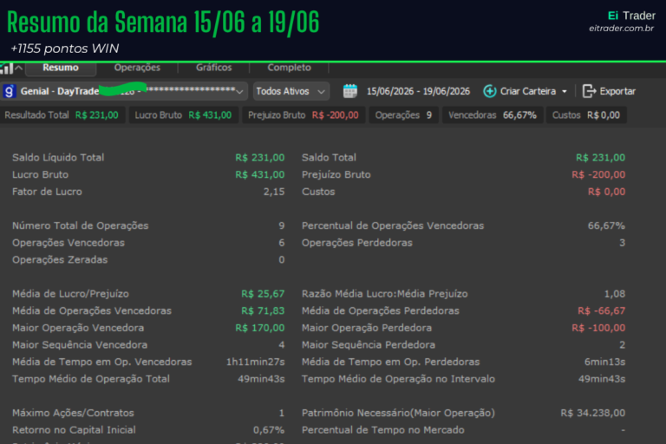Select the top-bar Custos R$ 0,00 box
Screen dimensions: 666x444
[x=586, y=115]
